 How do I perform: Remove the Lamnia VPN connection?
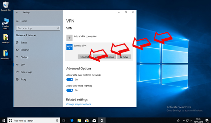pyautogui.click(x=124, y=57)
